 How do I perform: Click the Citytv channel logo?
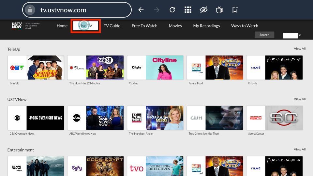(x=137, y=67)
